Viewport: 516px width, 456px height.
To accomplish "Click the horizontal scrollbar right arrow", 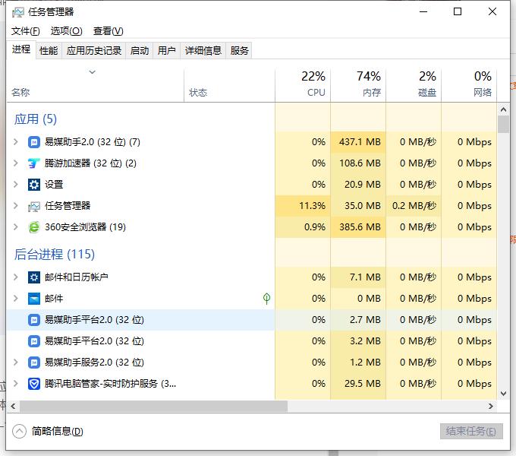I will click(x=491, y=407).
